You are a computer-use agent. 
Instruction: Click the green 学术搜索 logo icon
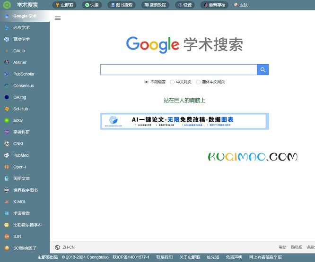(x=7, y=5)
